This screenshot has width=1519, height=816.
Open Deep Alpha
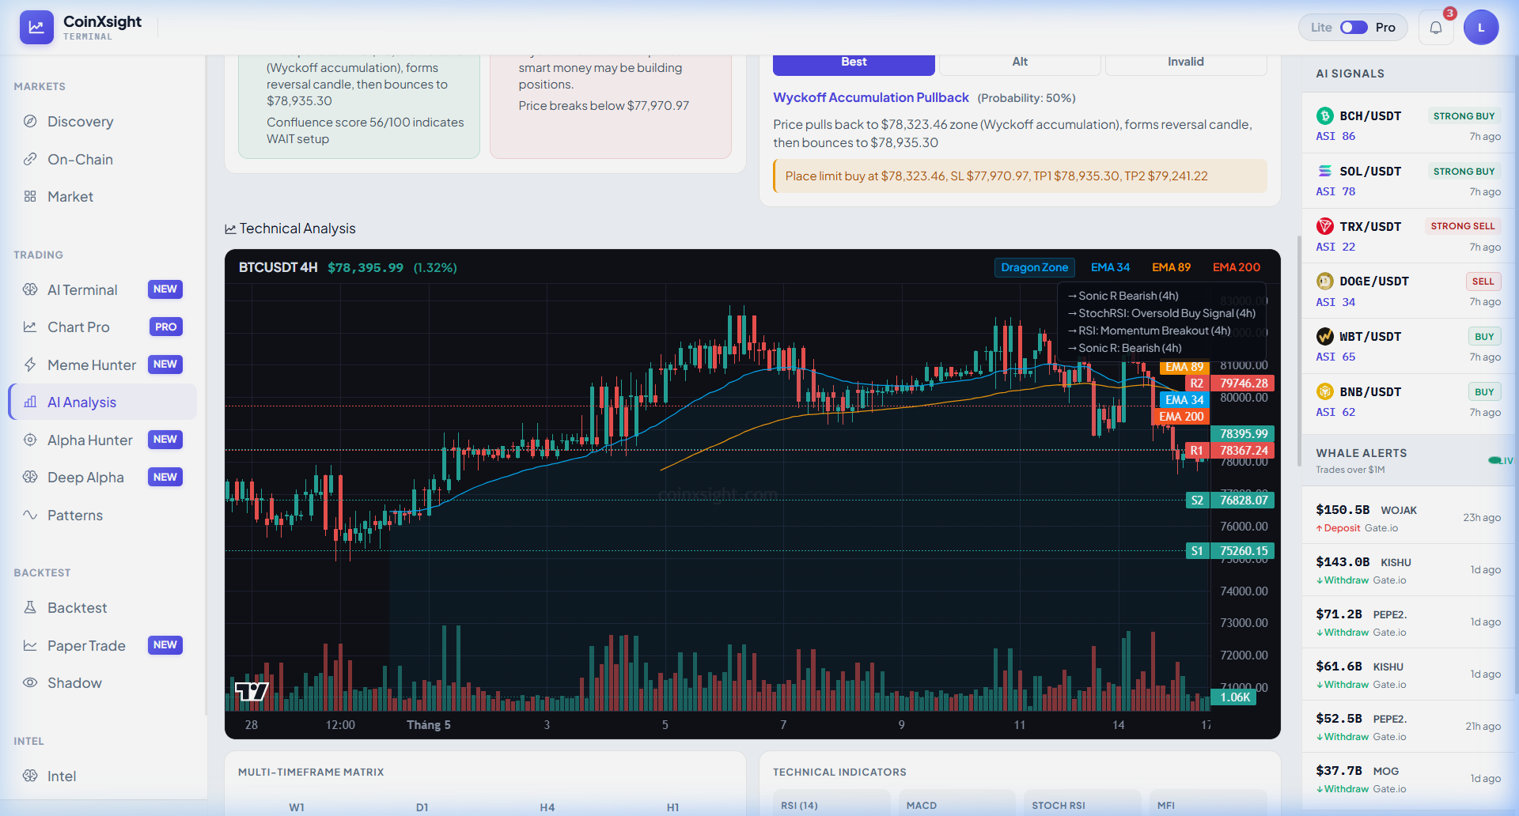[x=103, y=478]
